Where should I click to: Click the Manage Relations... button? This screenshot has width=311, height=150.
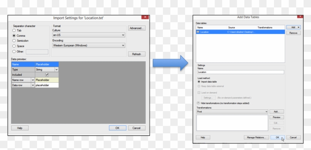[x=256, y=137]
